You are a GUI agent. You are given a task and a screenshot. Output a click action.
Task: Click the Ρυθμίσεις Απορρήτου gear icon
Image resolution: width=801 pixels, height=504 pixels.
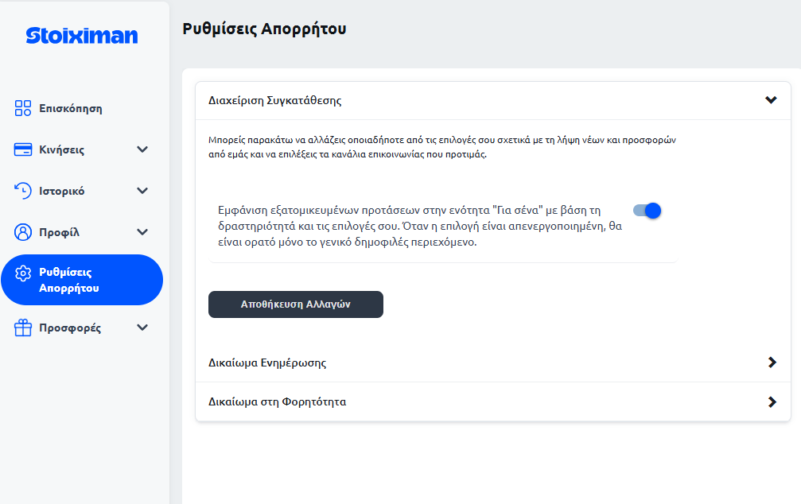(x=23, y=273)
